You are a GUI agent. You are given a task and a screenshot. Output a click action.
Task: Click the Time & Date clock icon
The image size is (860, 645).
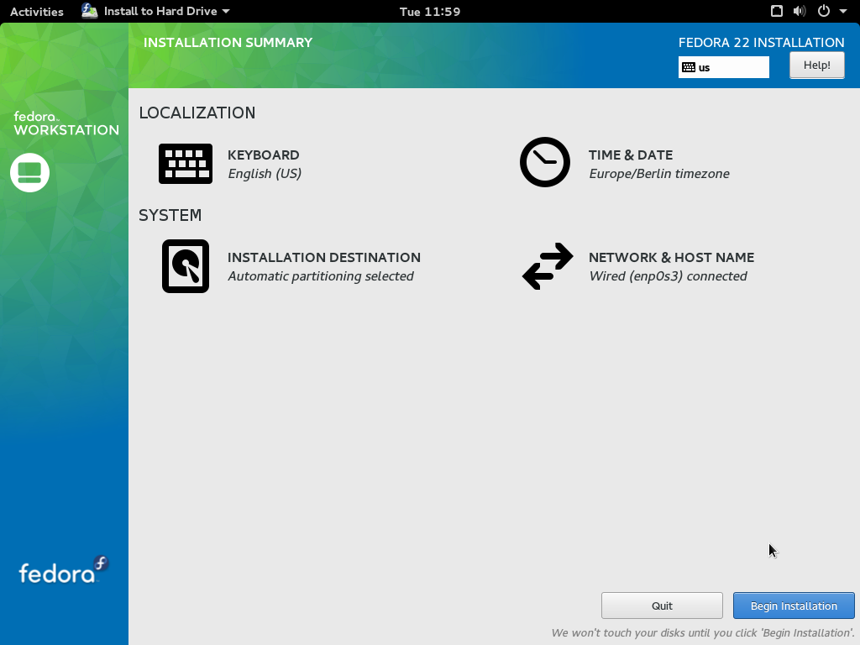pyautogui.click(x=544, y=162)
